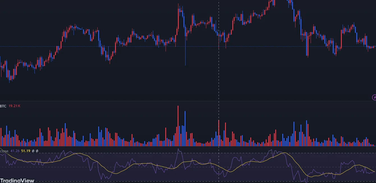Select the tallest red volume bar
The height and width of the screenshot is (183, 376).
(x=178, y=126)
